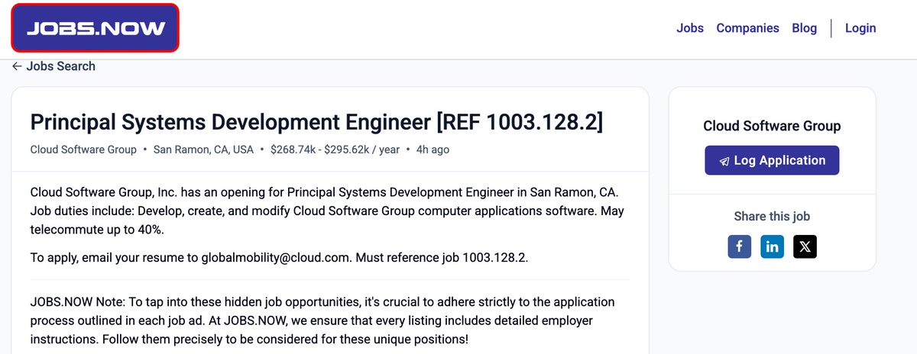Click the job title heading
The height and width of the screenshot is (354, 917).
point(316,122)
